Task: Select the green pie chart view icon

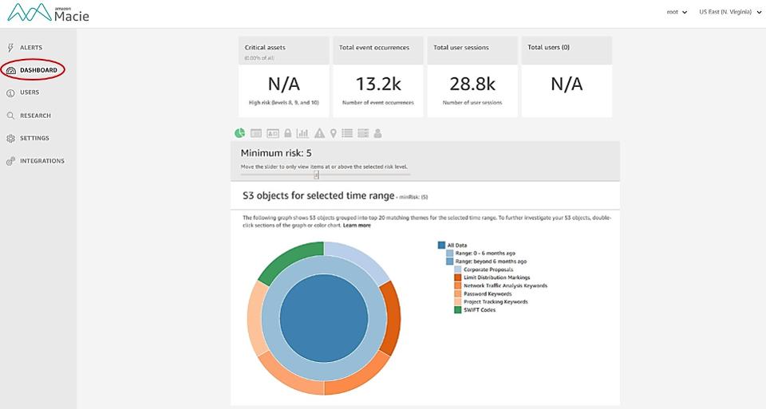Action: tap(240, 133)
